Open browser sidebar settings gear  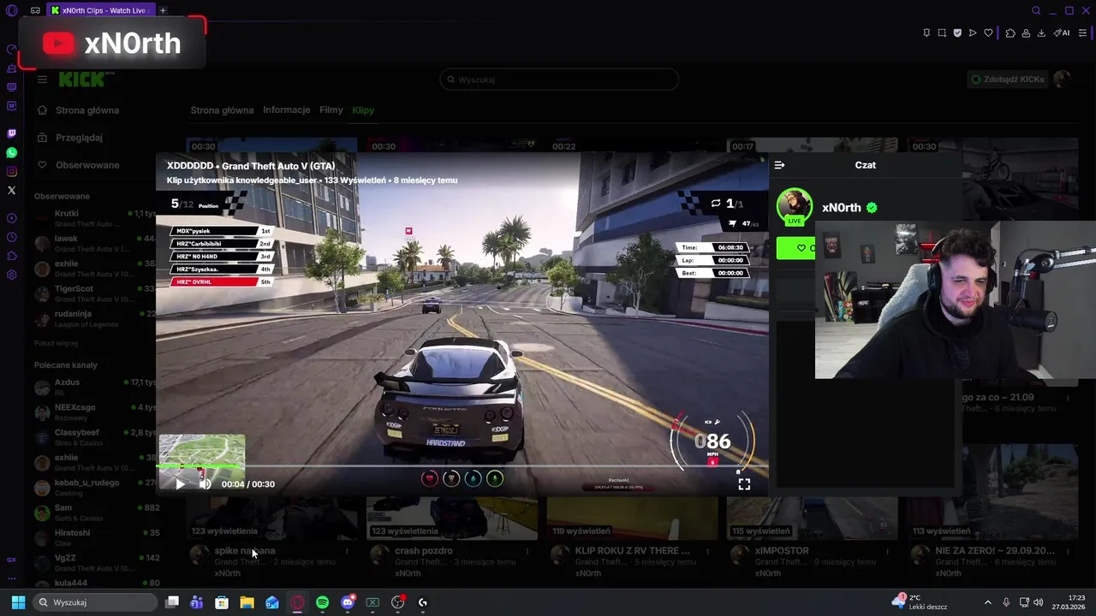pos(11,275)
